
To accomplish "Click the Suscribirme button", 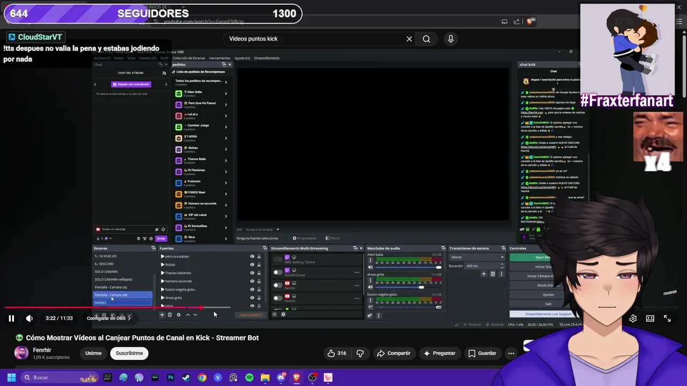I will tap(129, 353).
